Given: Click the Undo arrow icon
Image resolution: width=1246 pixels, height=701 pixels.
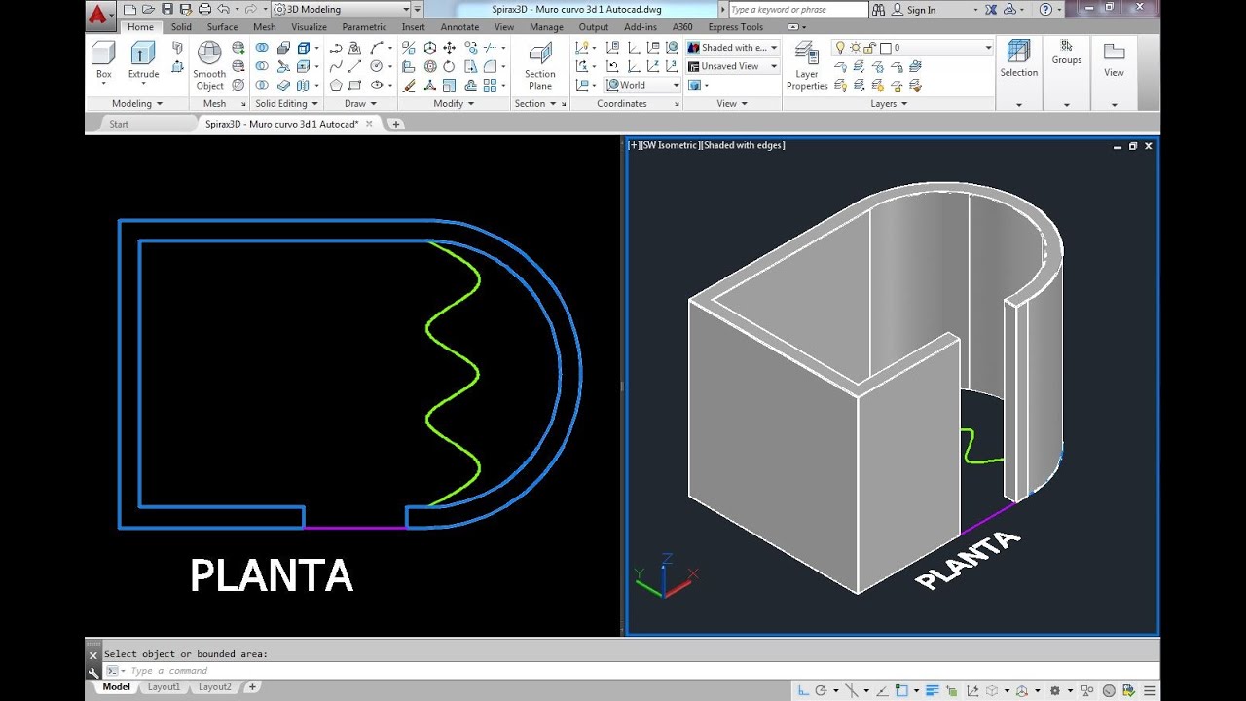Looking at the screenshot, I should pyautogui.click(x=224, y=9).
